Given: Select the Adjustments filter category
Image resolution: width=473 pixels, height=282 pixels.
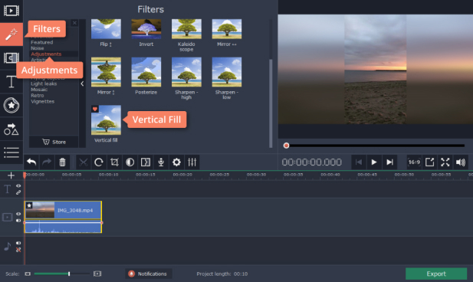Looking at the screenshot, I should (x=46, y=54).
